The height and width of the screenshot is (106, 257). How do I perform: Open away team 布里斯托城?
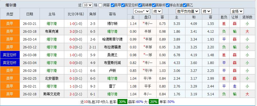(113, 63)
